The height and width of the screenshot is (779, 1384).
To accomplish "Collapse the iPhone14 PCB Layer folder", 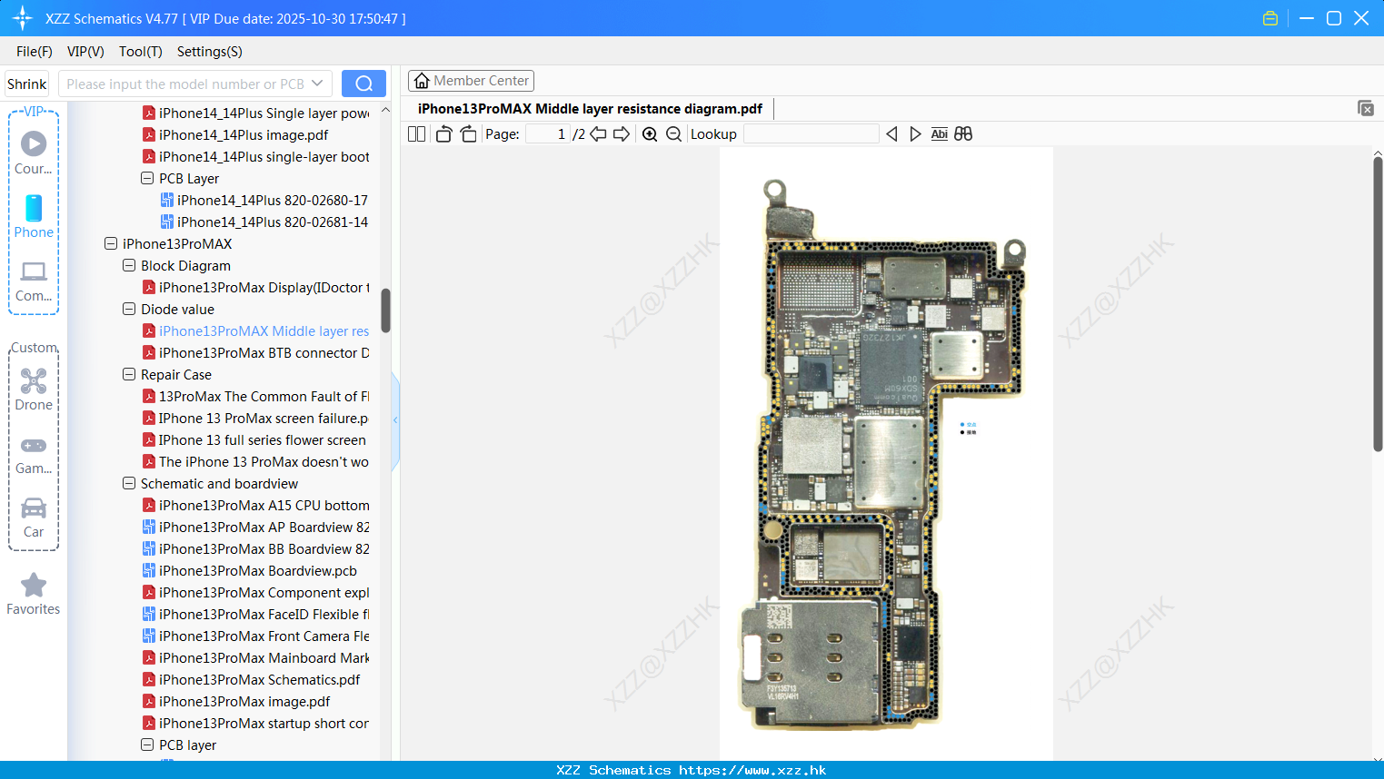I will point(147,178).
